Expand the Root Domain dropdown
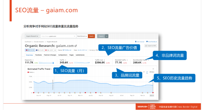 click(82, 36)
